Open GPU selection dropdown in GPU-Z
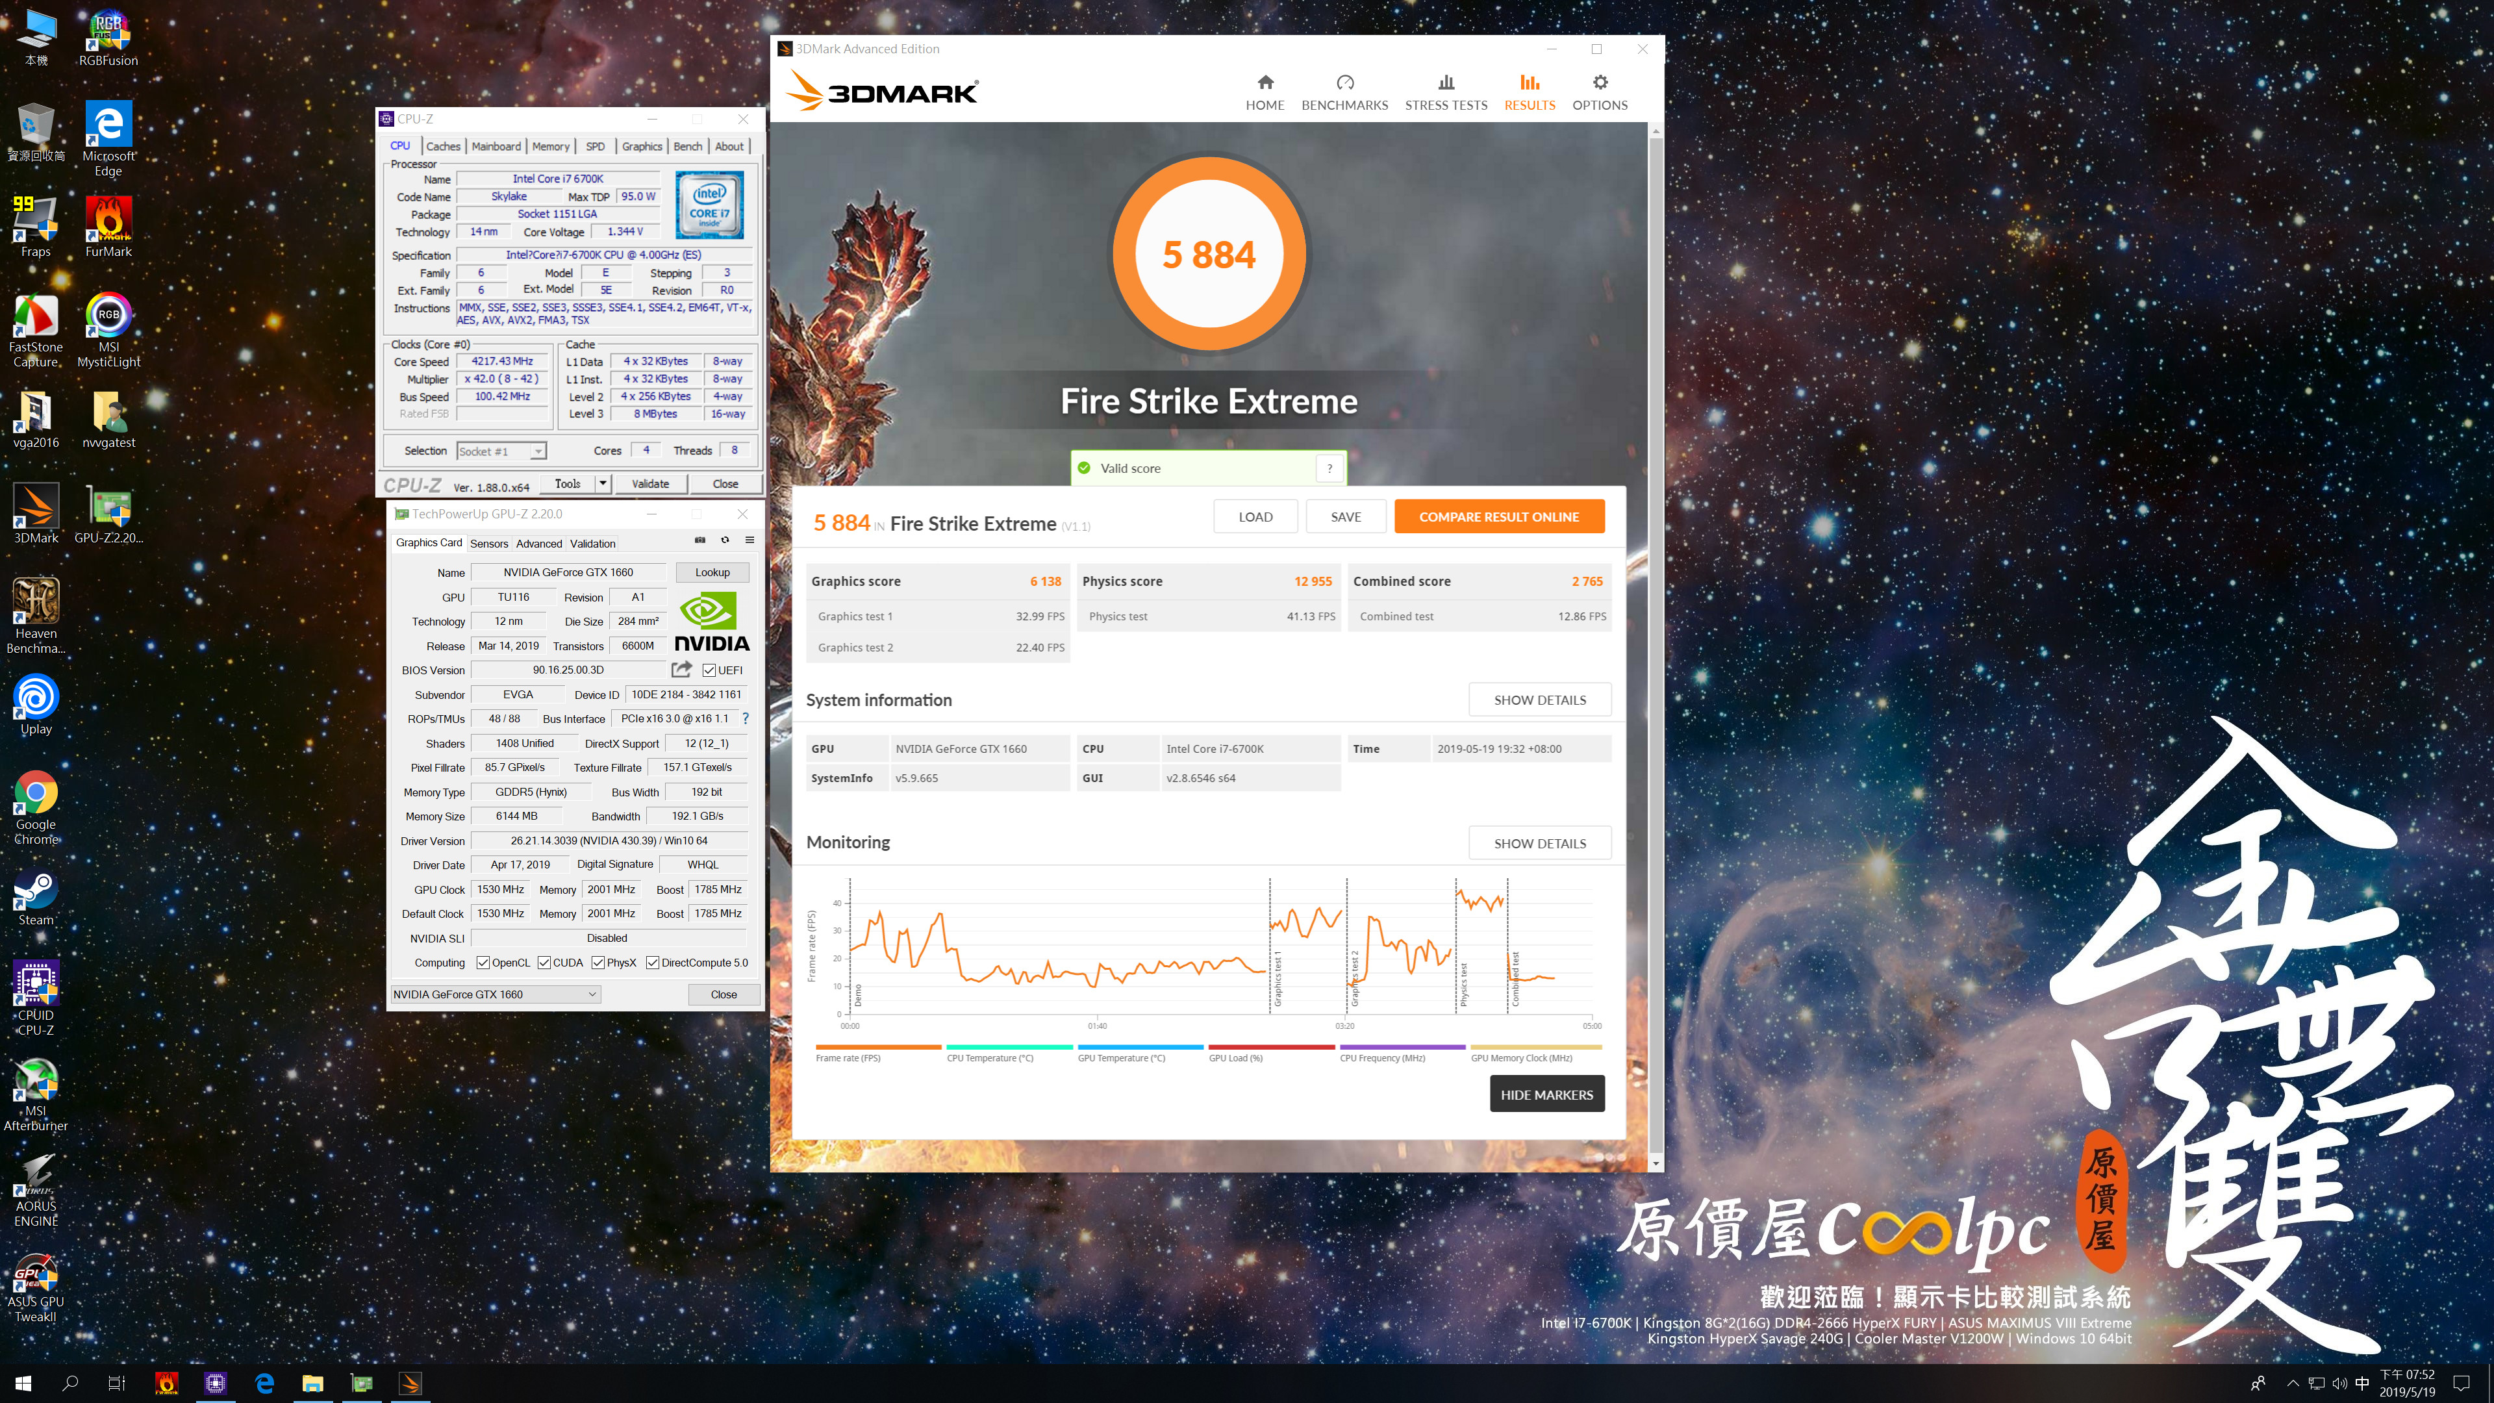The height and width of the screenshot is (1403, 2494). [x=496, y=994]
